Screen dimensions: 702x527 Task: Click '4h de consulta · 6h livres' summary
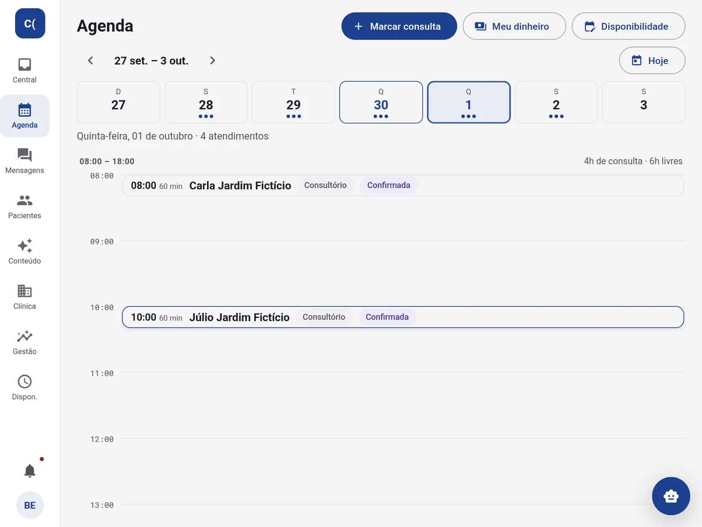click(x=633, y=161)
